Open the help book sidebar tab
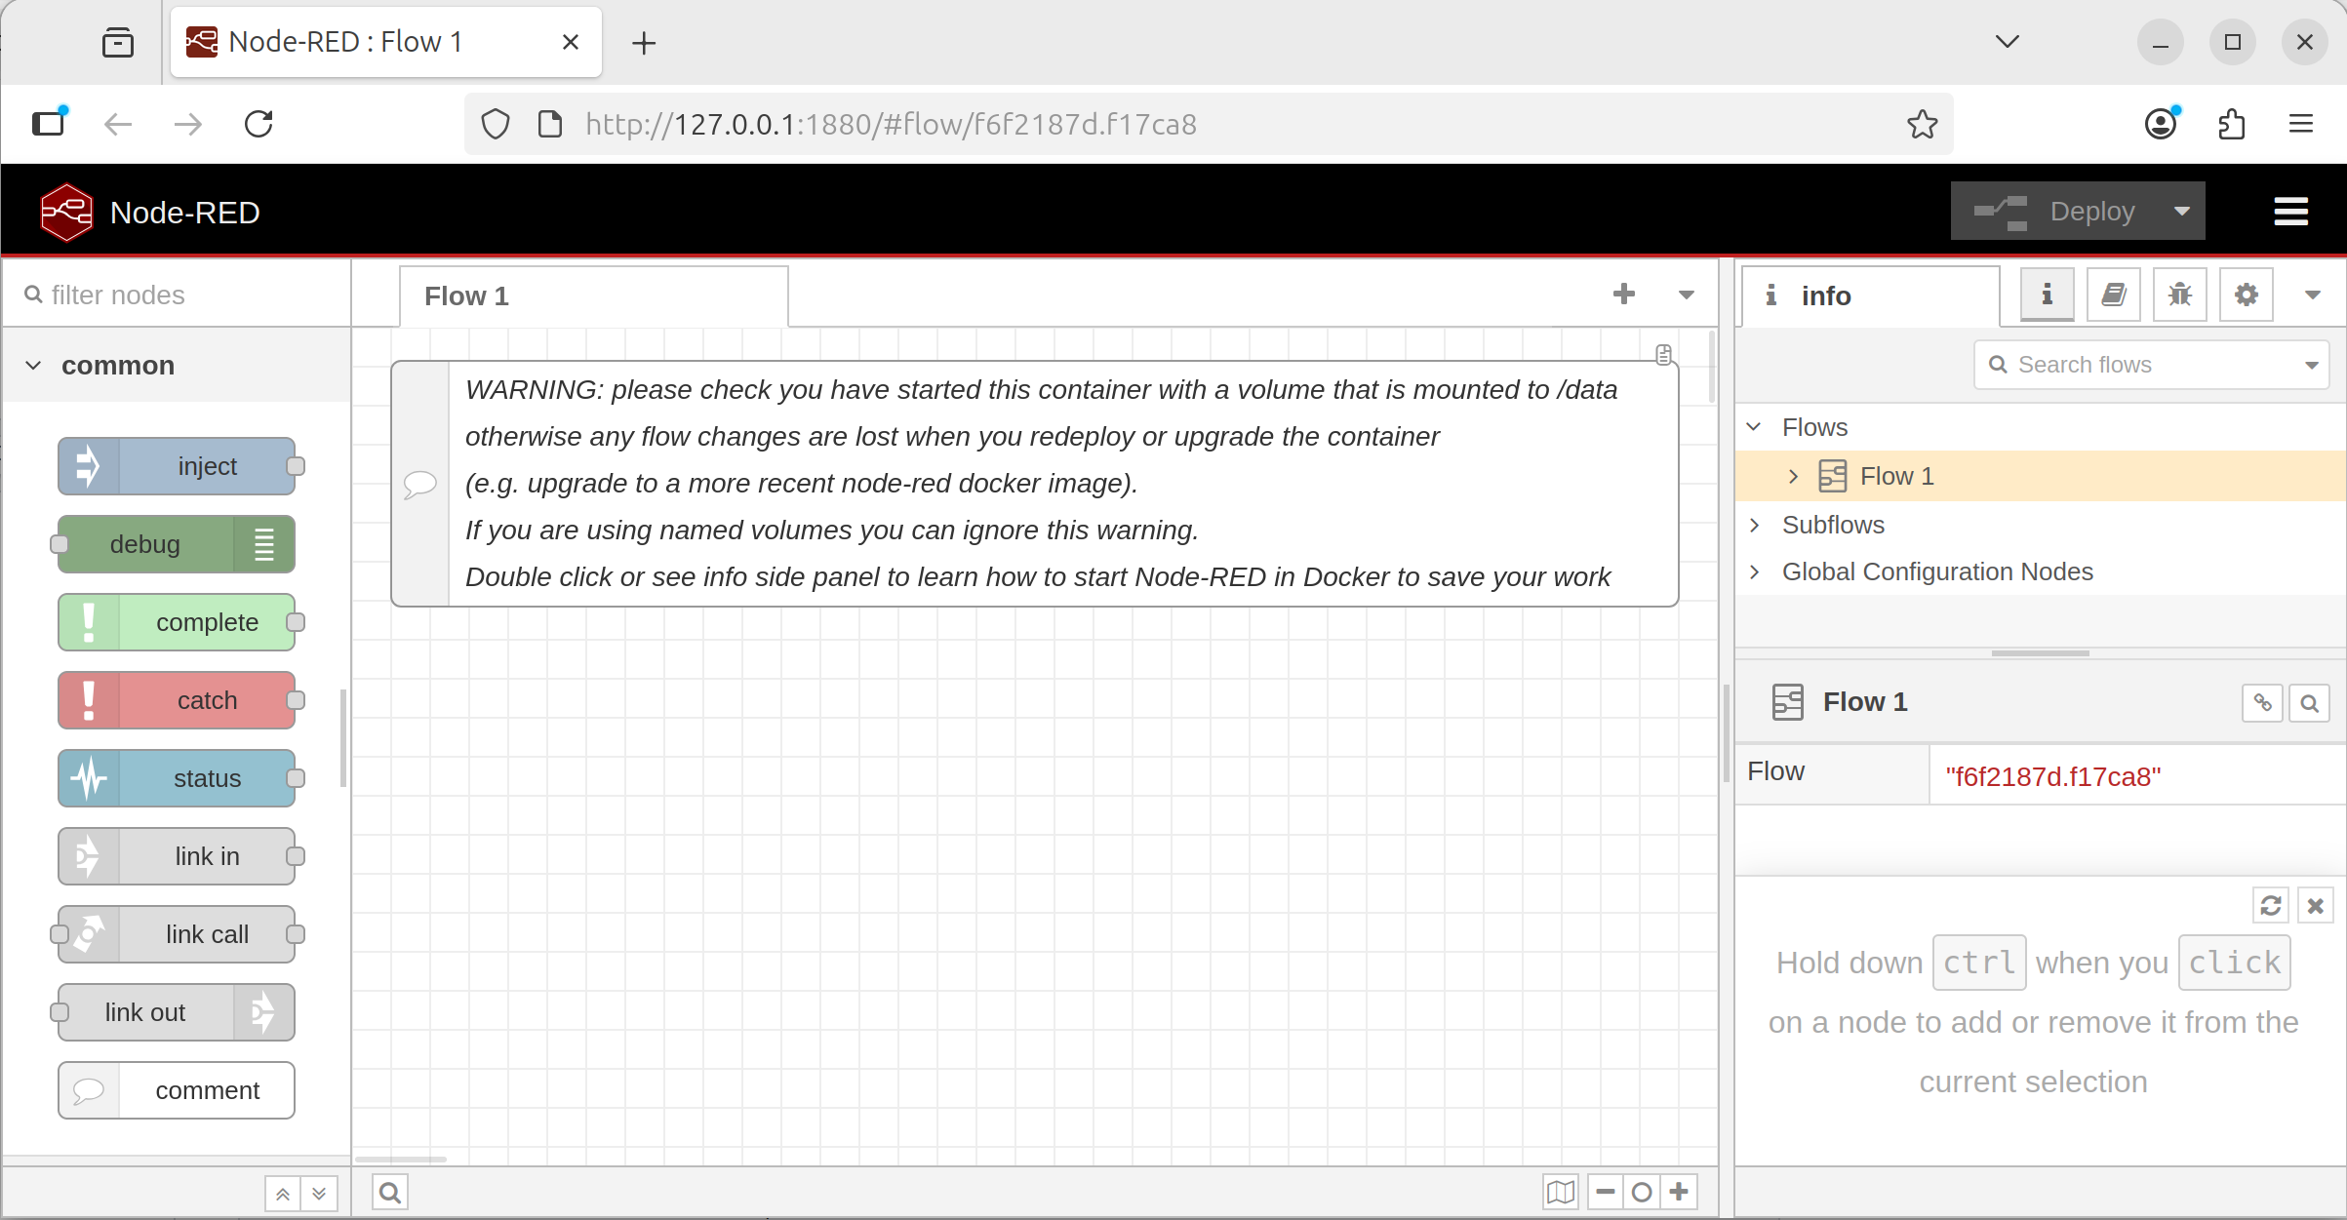This screenshot has height=1220, width=2347. click(x=2113, y=295)
